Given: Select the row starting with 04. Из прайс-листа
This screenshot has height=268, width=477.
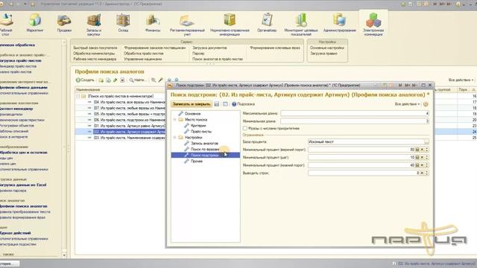Looking at the screenshot, I should point(121,102).
